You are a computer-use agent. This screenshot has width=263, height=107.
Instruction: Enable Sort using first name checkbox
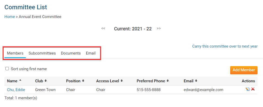point(7,69)
